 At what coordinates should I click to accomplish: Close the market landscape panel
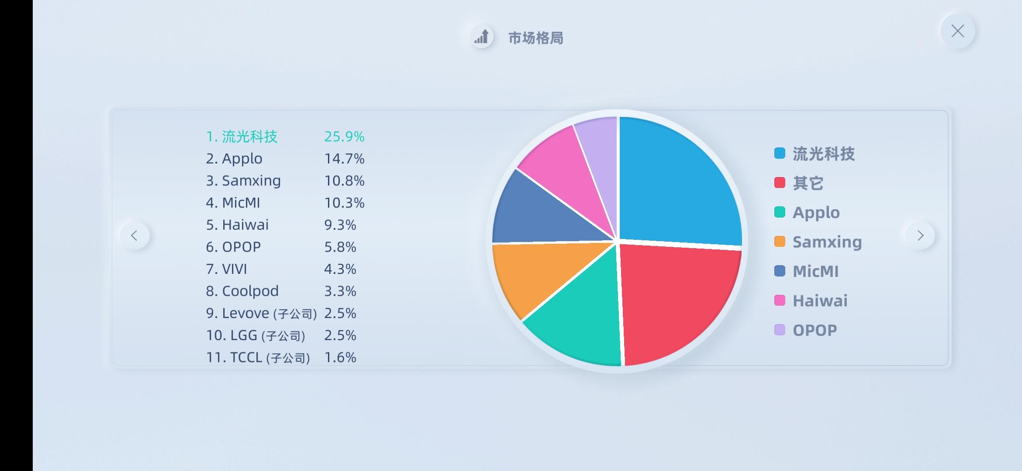pyautogui.click(x=957, y=31)
